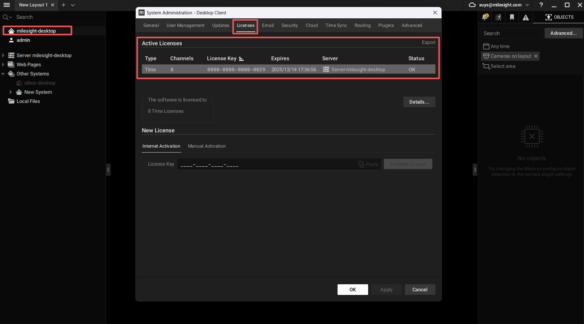Open the bookmarks panel icon
The width and height of the screenshot is (584, 324).
point(512,17)
